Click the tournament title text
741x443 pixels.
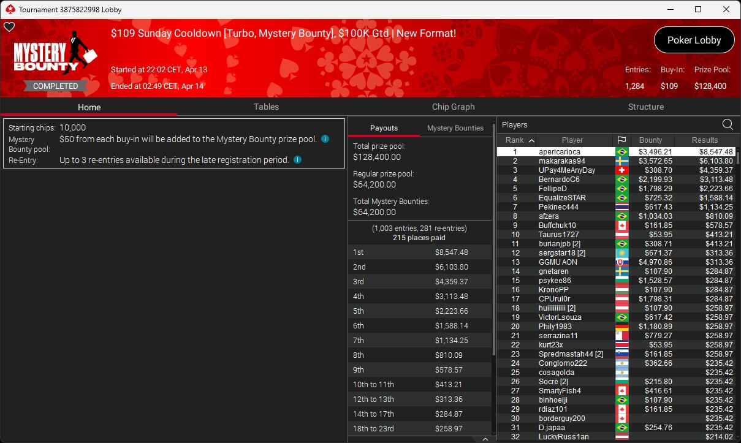283,33
